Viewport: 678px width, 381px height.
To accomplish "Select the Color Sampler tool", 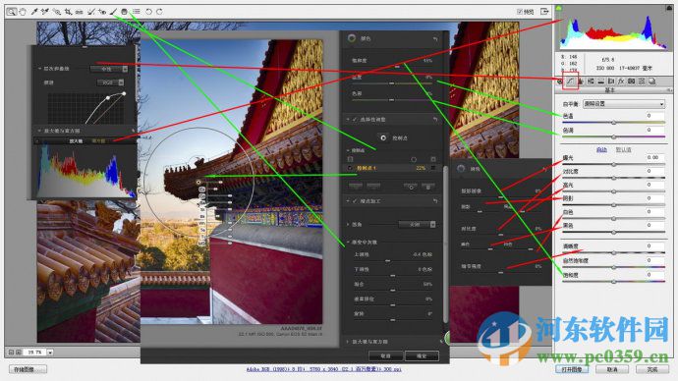I will pos(45,12).
